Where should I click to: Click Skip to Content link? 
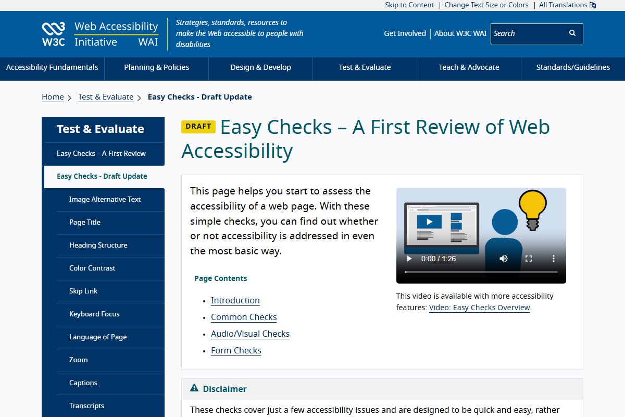tap(409, 5)
